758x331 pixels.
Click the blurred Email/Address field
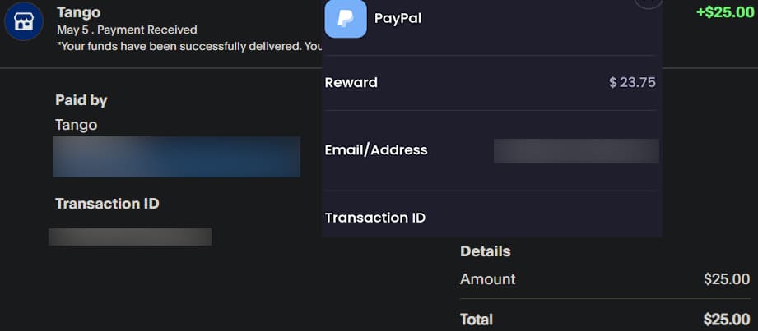tap(576, 150)
